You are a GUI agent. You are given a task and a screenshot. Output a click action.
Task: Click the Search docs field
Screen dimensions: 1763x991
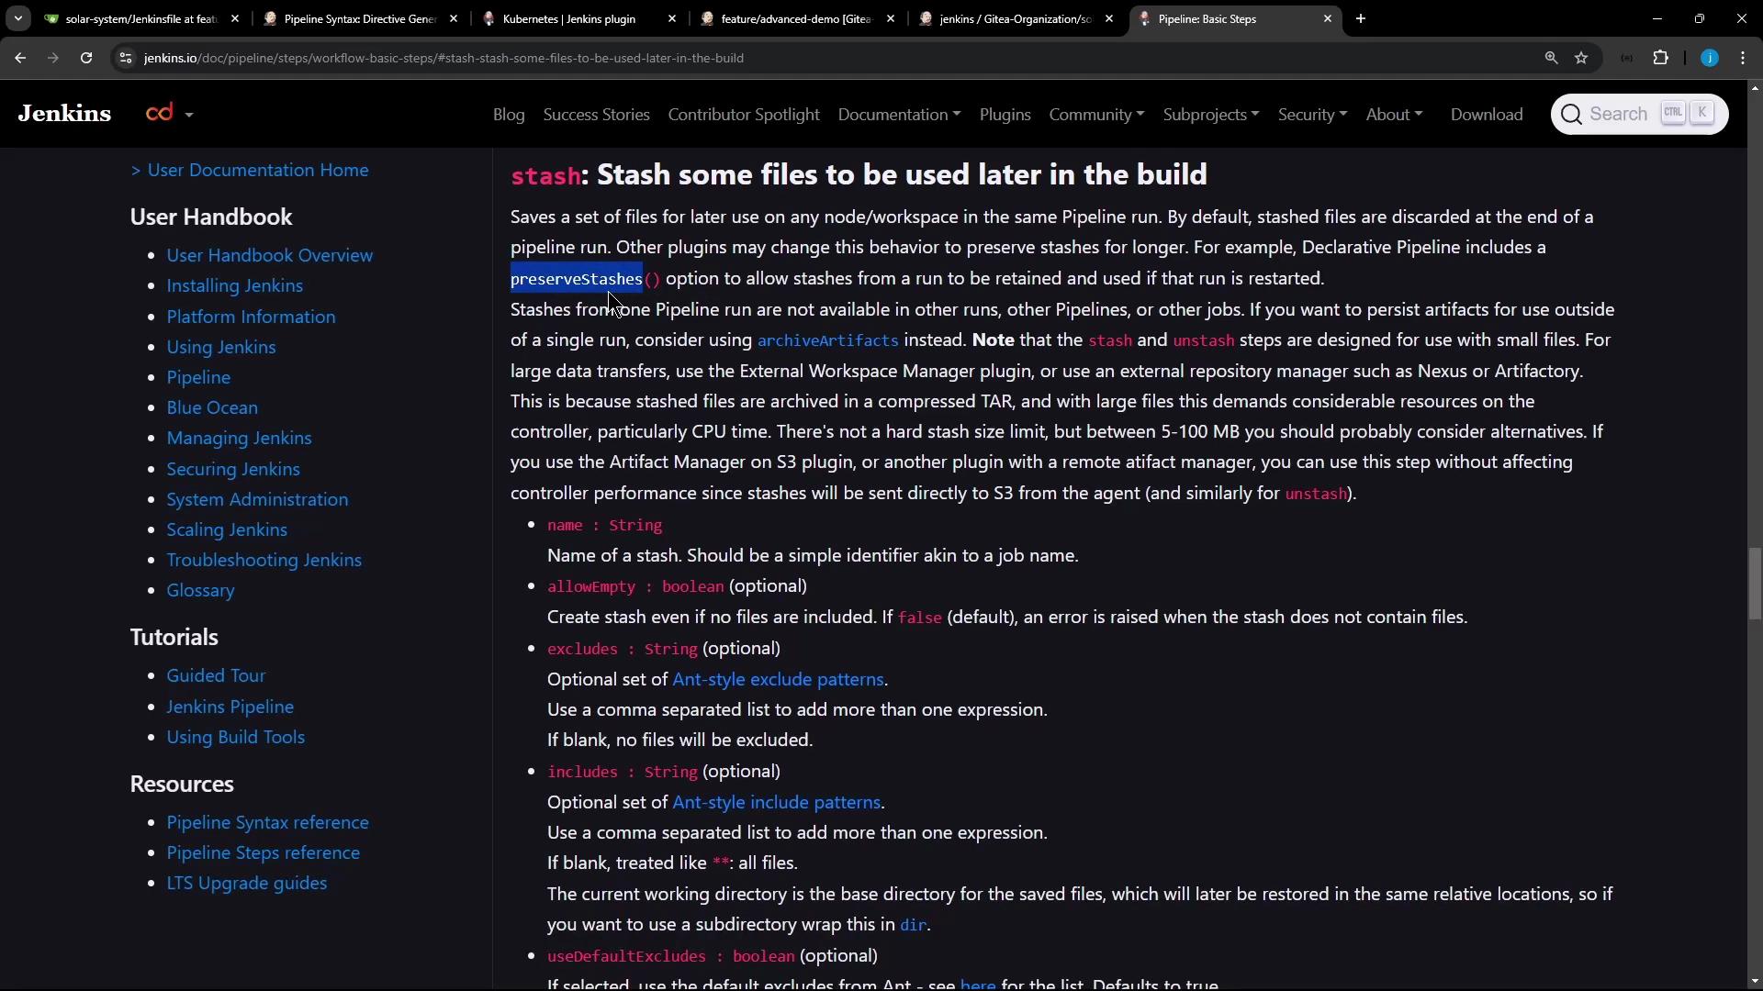pos(1639,114)
